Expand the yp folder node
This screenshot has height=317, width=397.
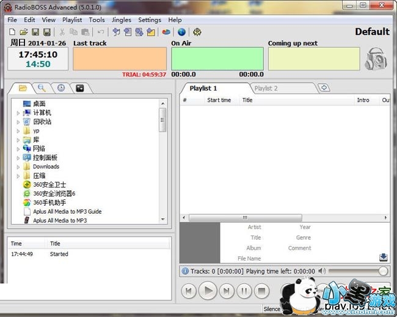pyautogui.click(x=18, y=131)
